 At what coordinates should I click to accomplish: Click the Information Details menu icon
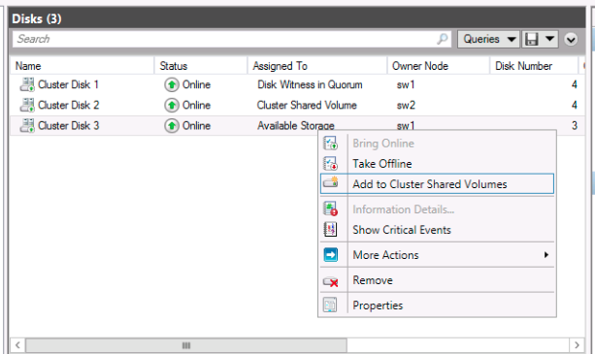(330, 209)
